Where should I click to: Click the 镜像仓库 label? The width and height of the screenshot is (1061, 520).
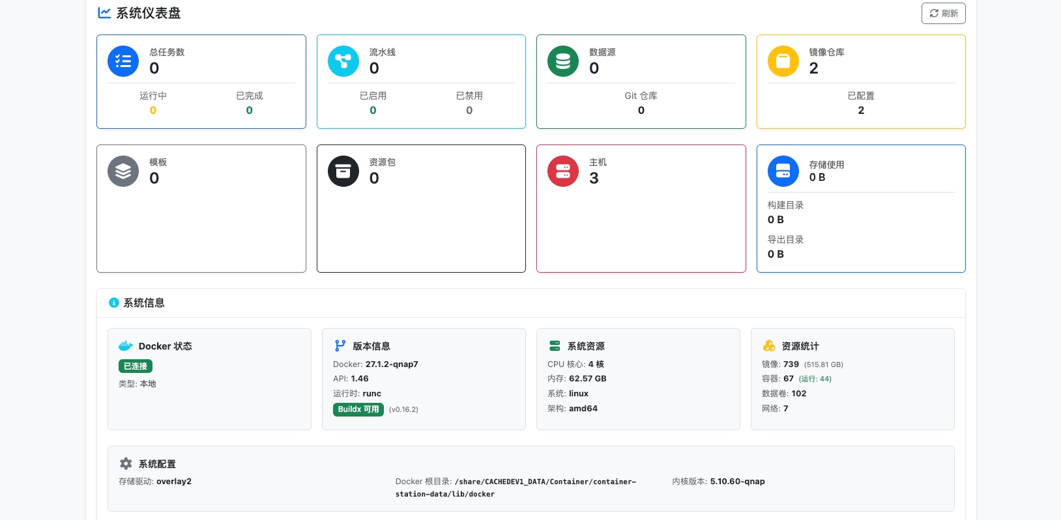coord(827,52)
